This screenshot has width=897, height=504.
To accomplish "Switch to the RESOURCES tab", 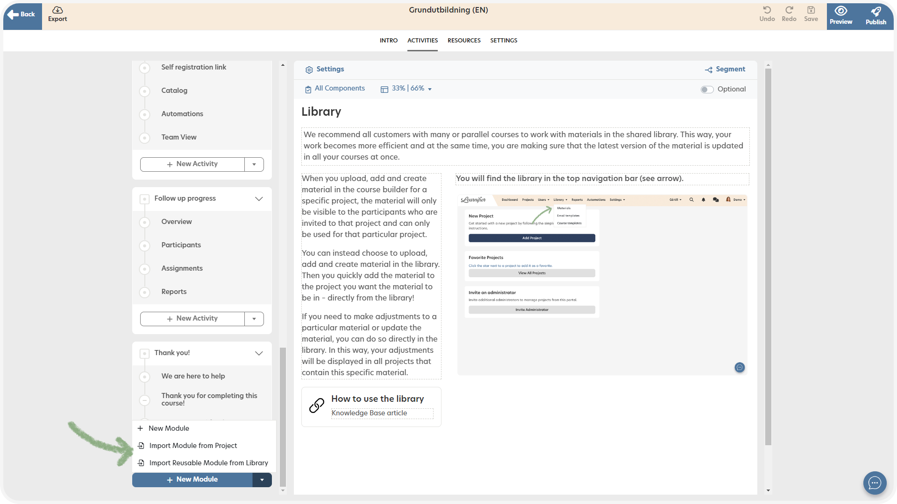I will pyautogui.click(x=463, y=41).
